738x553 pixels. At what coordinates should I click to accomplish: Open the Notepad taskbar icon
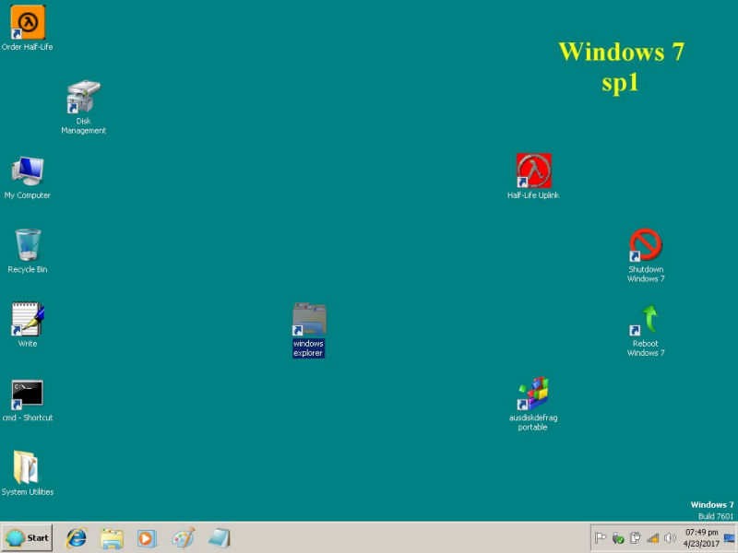[x=220, y=538]
